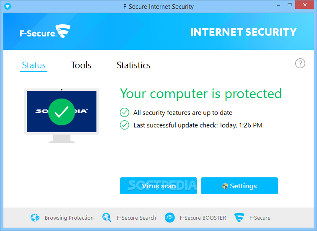Launch F-Secure Search text link

pyautogui.click(x=136, y=218)
